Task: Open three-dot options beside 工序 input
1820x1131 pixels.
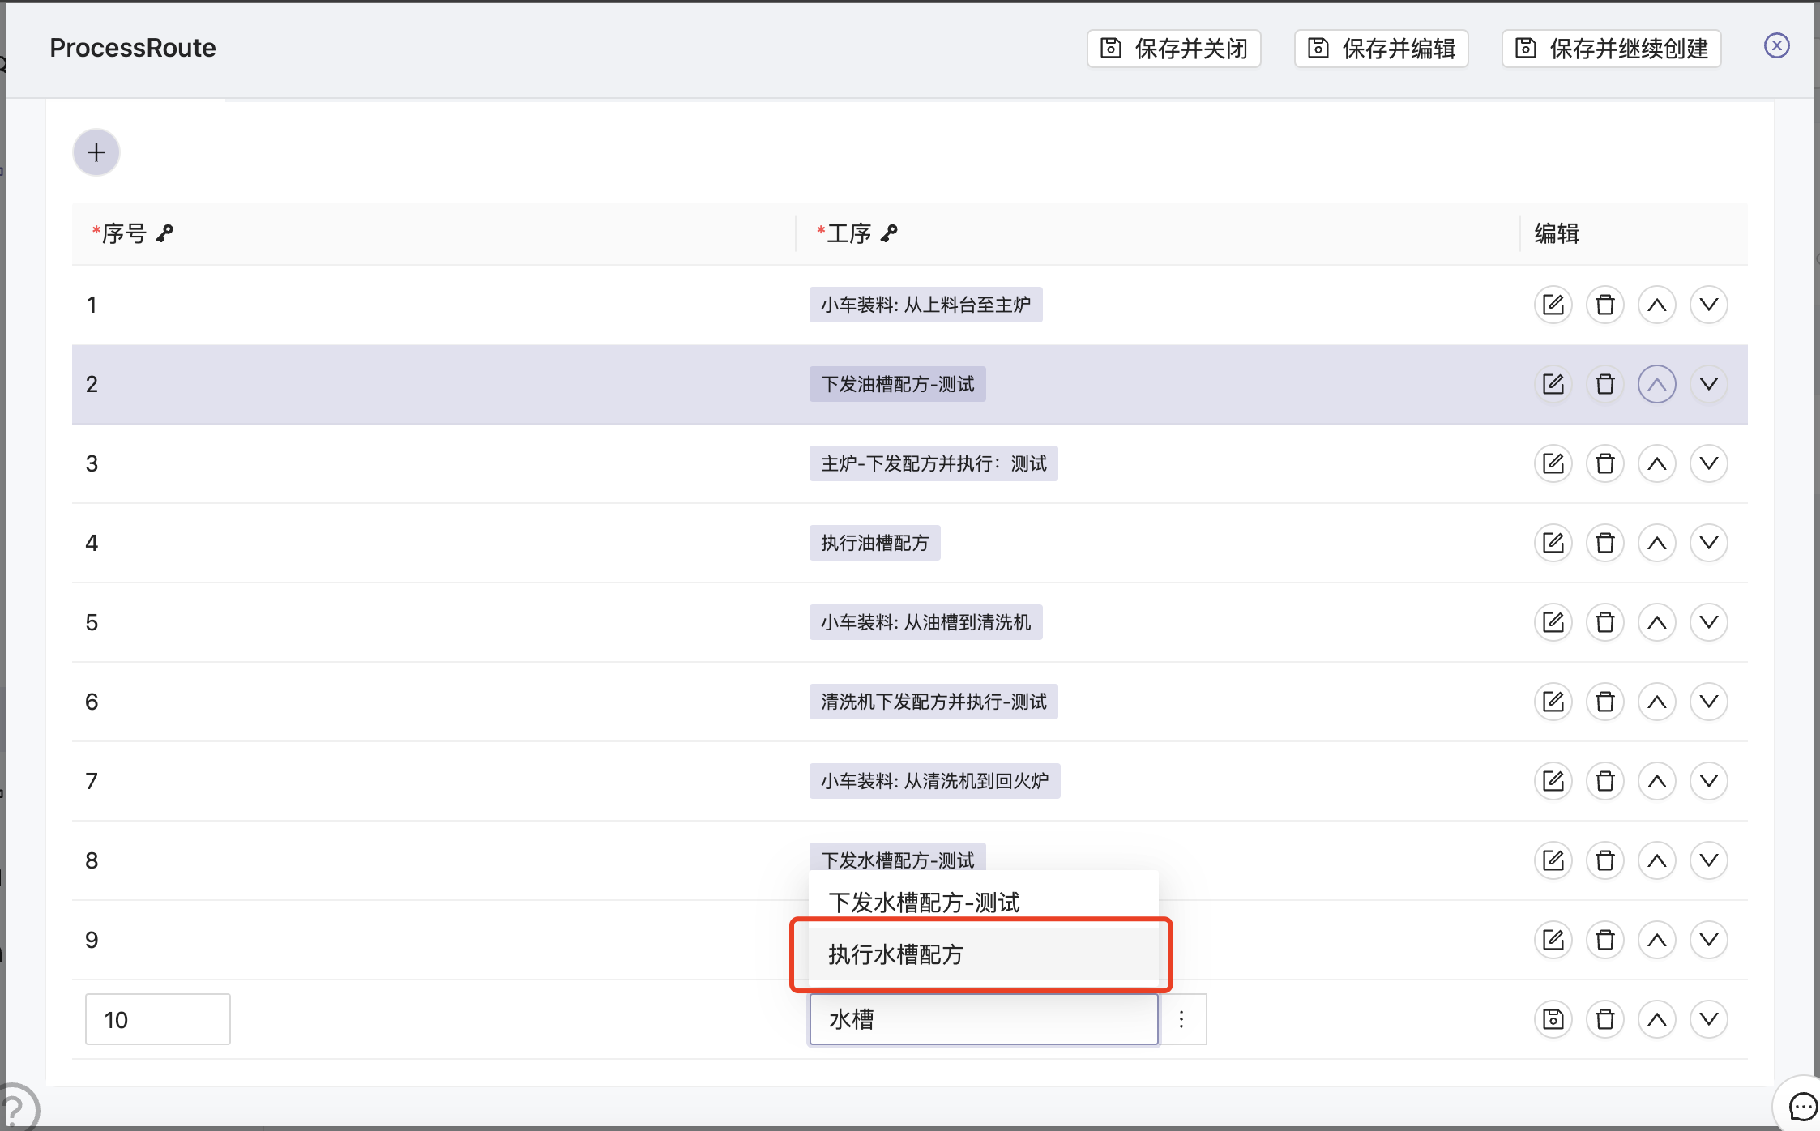Action: pyautogui.click(x=1181, y=1019)
